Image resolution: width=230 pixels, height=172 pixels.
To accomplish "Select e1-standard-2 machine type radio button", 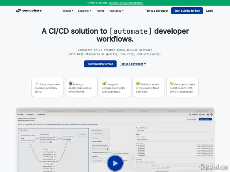I will tap(136, 145).
